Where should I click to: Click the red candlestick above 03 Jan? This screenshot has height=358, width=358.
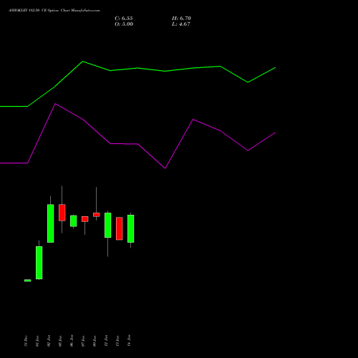tap(62, 213)
